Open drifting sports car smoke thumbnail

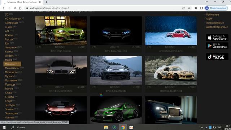click(x=171, y=71)
